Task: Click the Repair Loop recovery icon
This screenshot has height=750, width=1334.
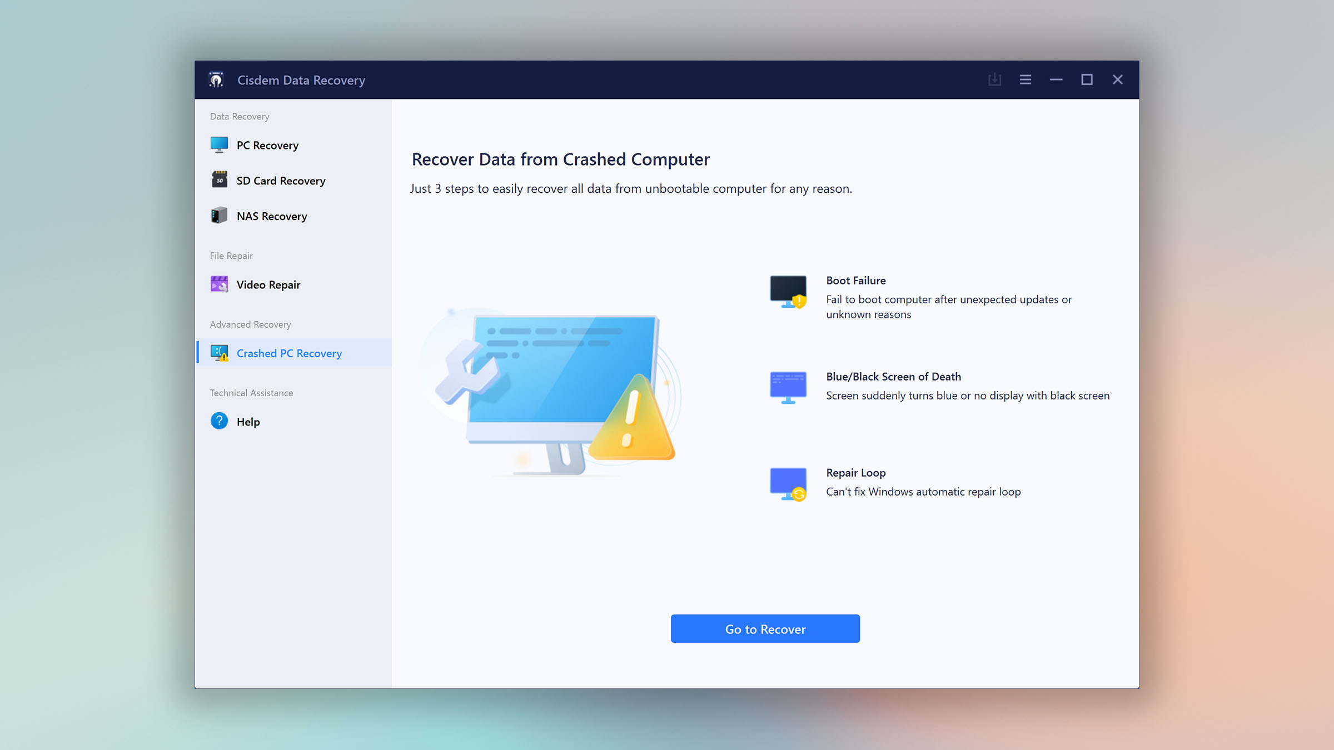Action: tap(787, 480)
